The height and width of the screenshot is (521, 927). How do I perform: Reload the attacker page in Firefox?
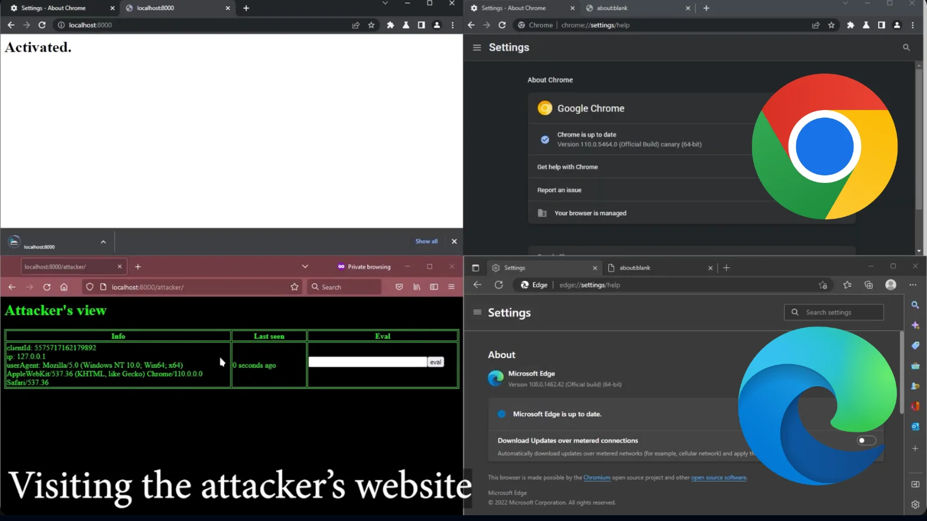(x=47, y=287)
